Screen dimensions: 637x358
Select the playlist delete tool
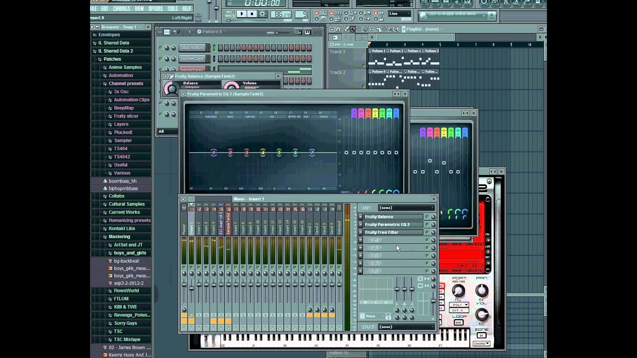(359, 29)
